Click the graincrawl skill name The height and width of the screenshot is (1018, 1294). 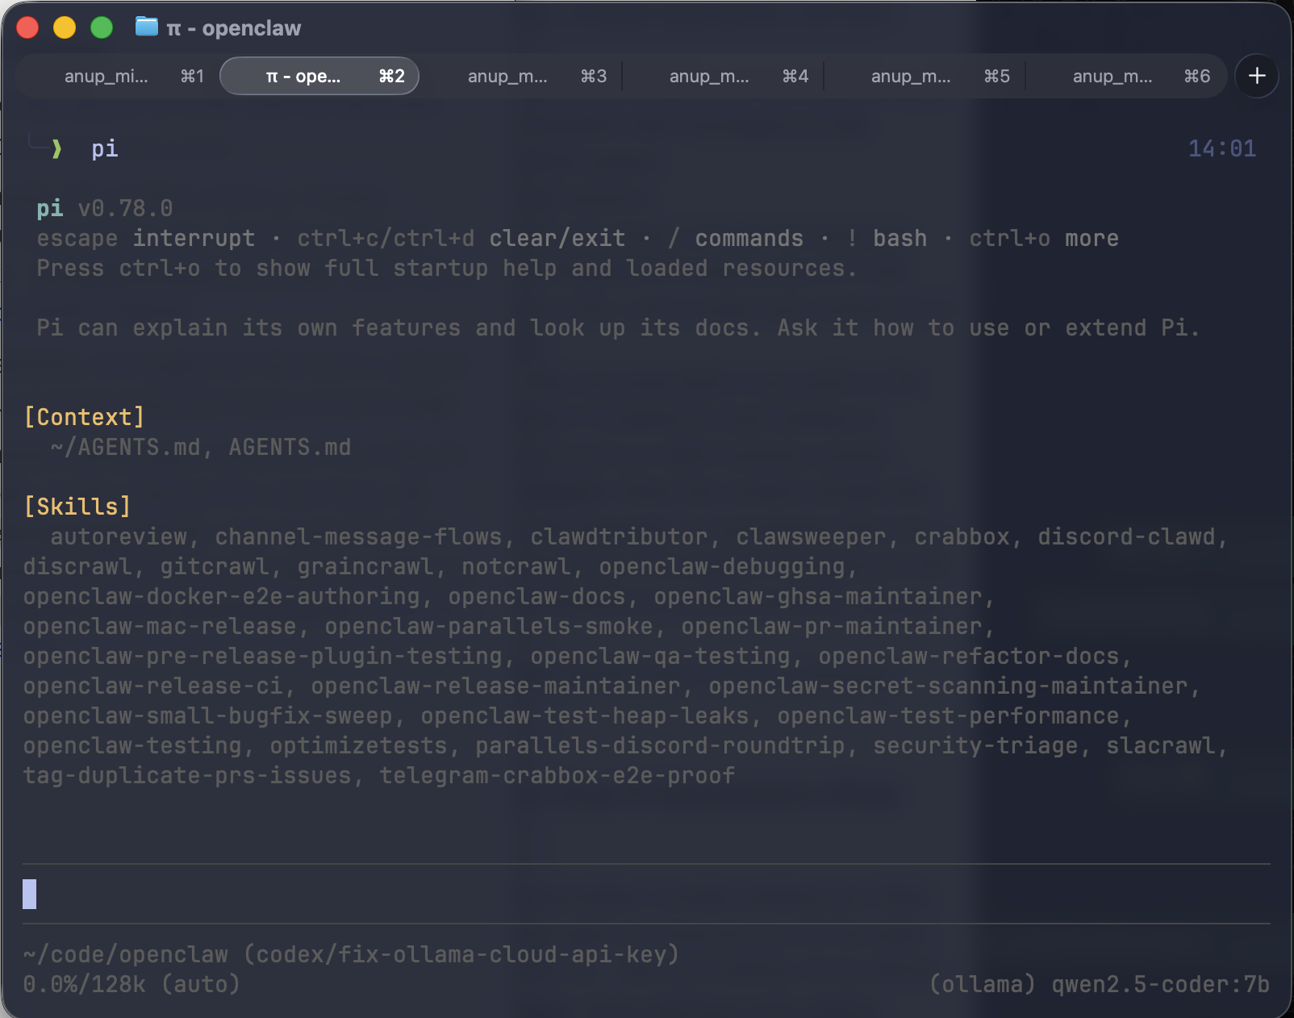tap(365, 566)
